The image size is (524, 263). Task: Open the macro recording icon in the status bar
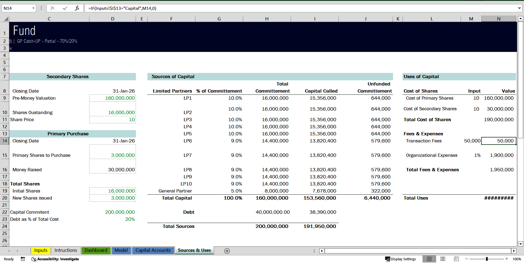click(23, 259)
